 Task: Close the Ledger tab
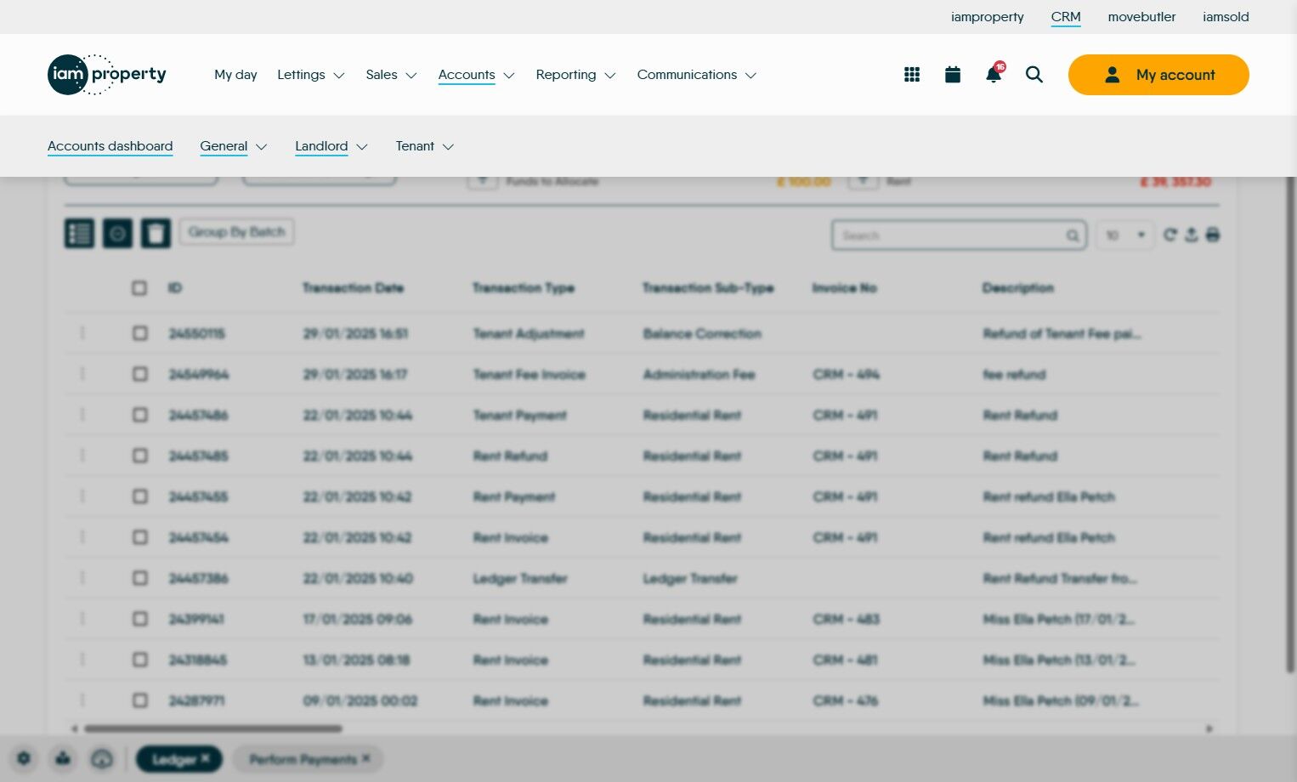(x=206, y=758)
